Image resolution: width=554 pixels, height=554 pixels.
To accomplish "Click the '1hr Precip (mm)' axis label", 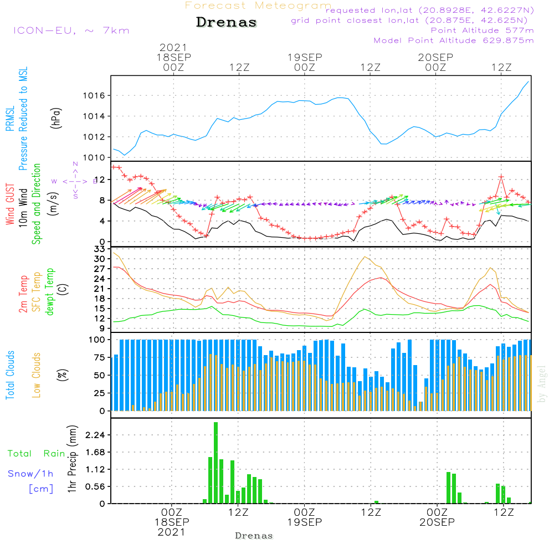I will [71, 459].
